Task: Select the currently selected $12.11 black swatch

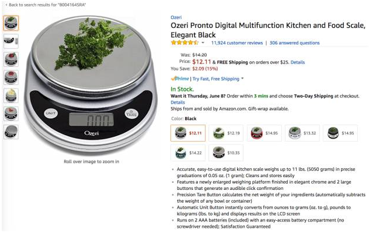Action: [188, 133]
